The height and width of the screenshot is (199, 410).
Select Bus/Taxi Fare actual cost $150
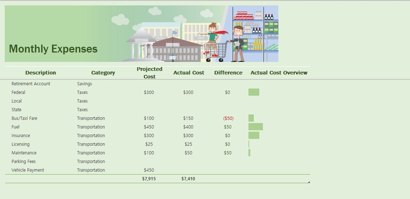pyautogui.click(x=188, y=118)
